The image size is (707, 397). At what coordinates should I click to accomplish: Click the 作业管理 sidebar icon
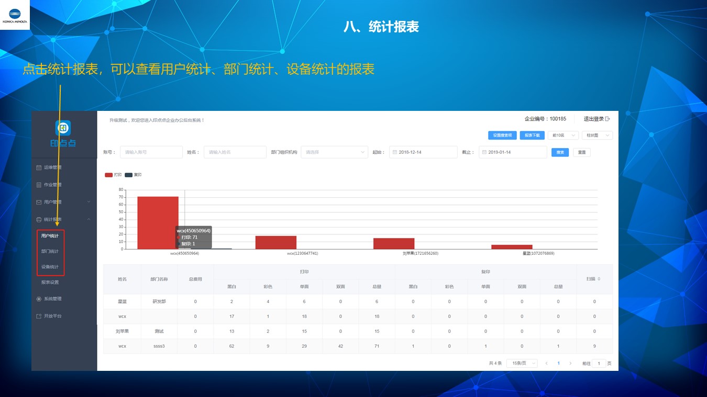coord(39,185)
